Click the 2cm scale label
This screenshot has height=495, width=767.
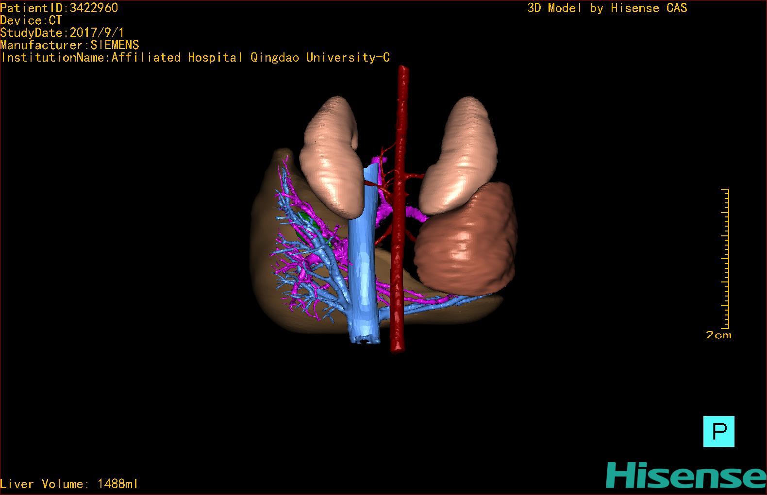pyautogui.click(x=718, y=335)
